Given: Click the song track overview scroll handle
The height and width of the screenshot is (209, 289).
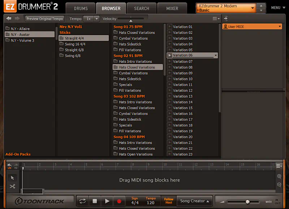Looking at the screenshot, I should 33,192.
